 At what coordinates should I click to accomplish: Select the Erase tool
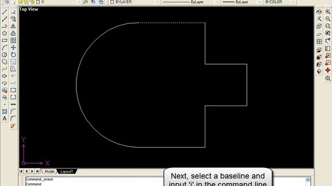(13, 12)
